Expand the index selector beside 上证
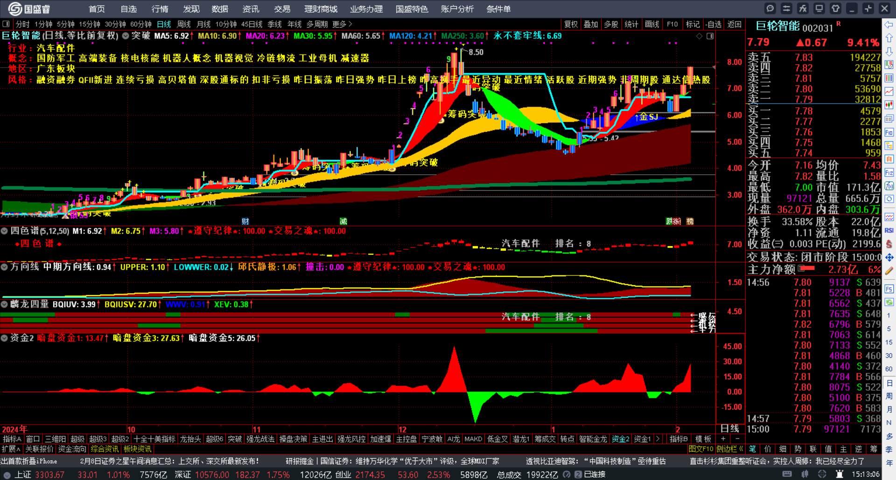 tap(7, 475)
